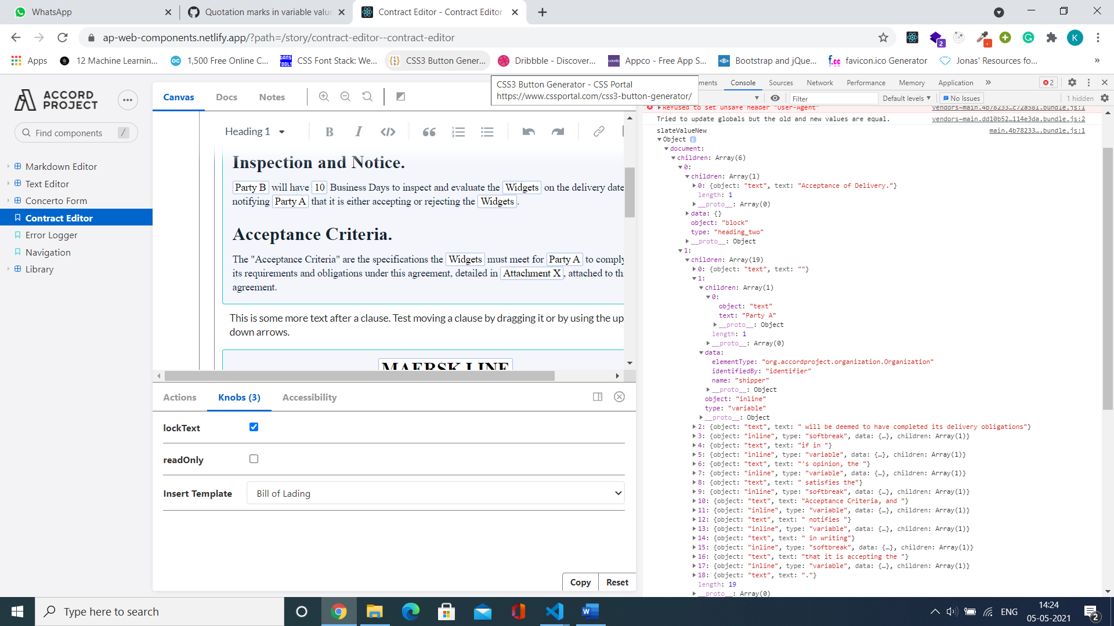Enable the readOnly knob
1114x626 pixels.
coord(254,458)
